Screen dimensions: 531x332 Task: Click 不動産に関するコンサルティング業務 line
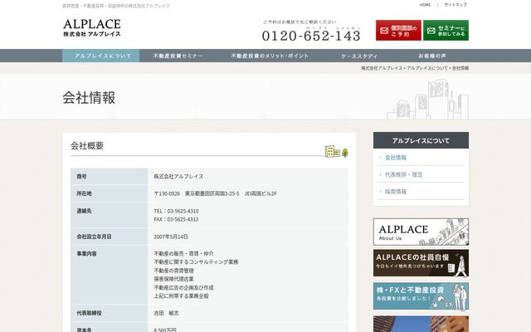pyautogui.click(x=196, y=262)
